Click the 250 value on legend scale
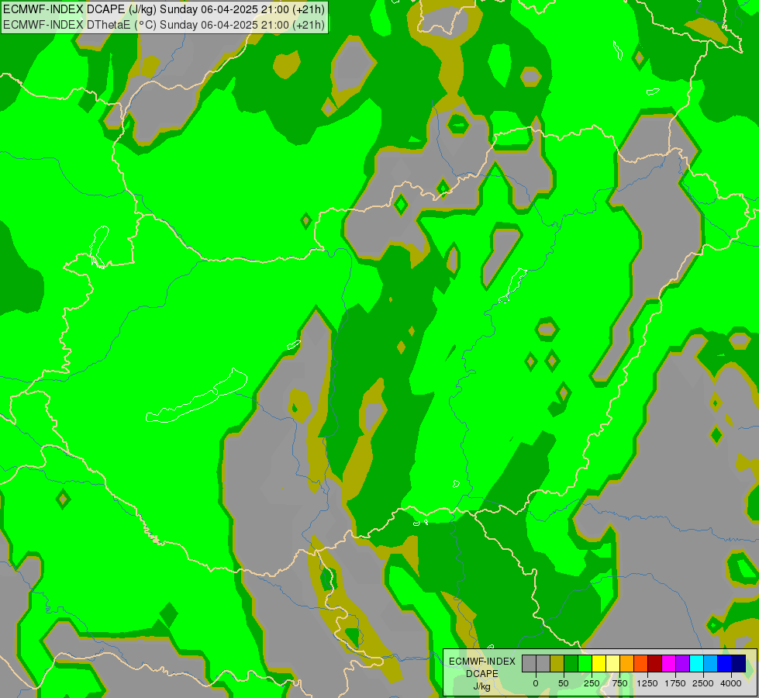 tap(592, 683)
